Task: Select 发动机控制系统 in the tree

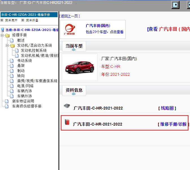Action: coord(34,50)
